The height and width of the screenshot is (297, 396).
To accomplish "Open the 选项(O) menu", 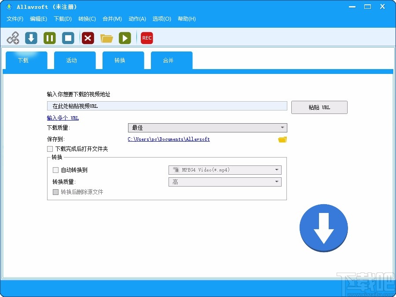I will 161,19.
